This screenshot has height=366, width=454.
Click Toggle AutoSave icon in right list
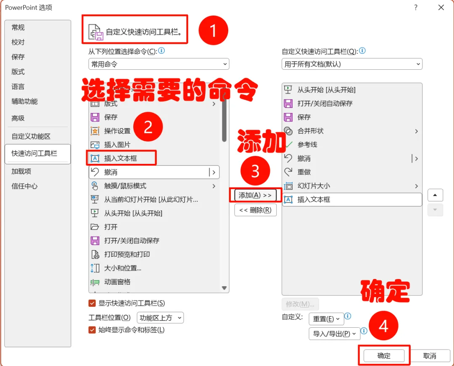(x=288, y=103)
